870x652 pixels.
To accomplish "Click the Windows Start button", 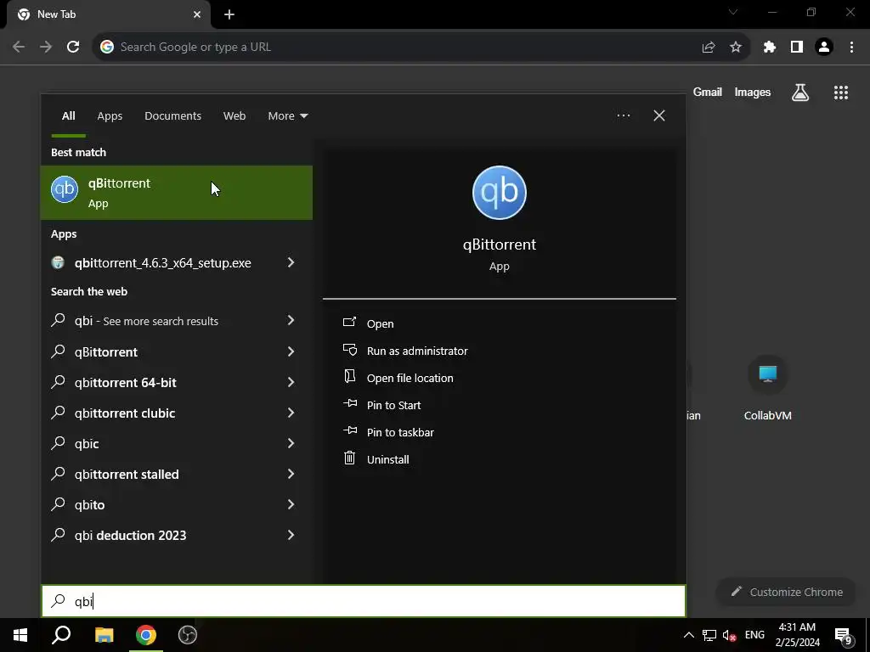I will tap(20, 635).
